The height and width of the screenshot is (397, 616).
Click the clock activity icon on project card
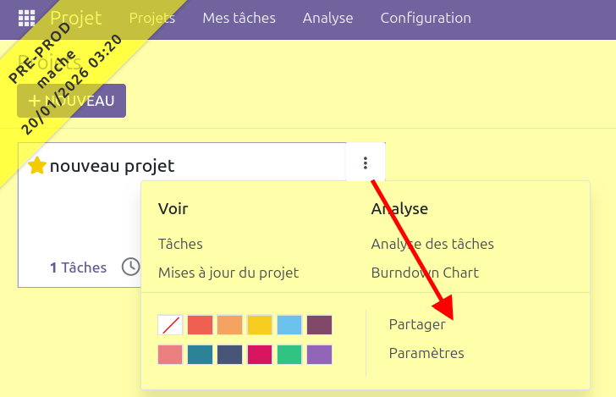[x=130, y=267]
